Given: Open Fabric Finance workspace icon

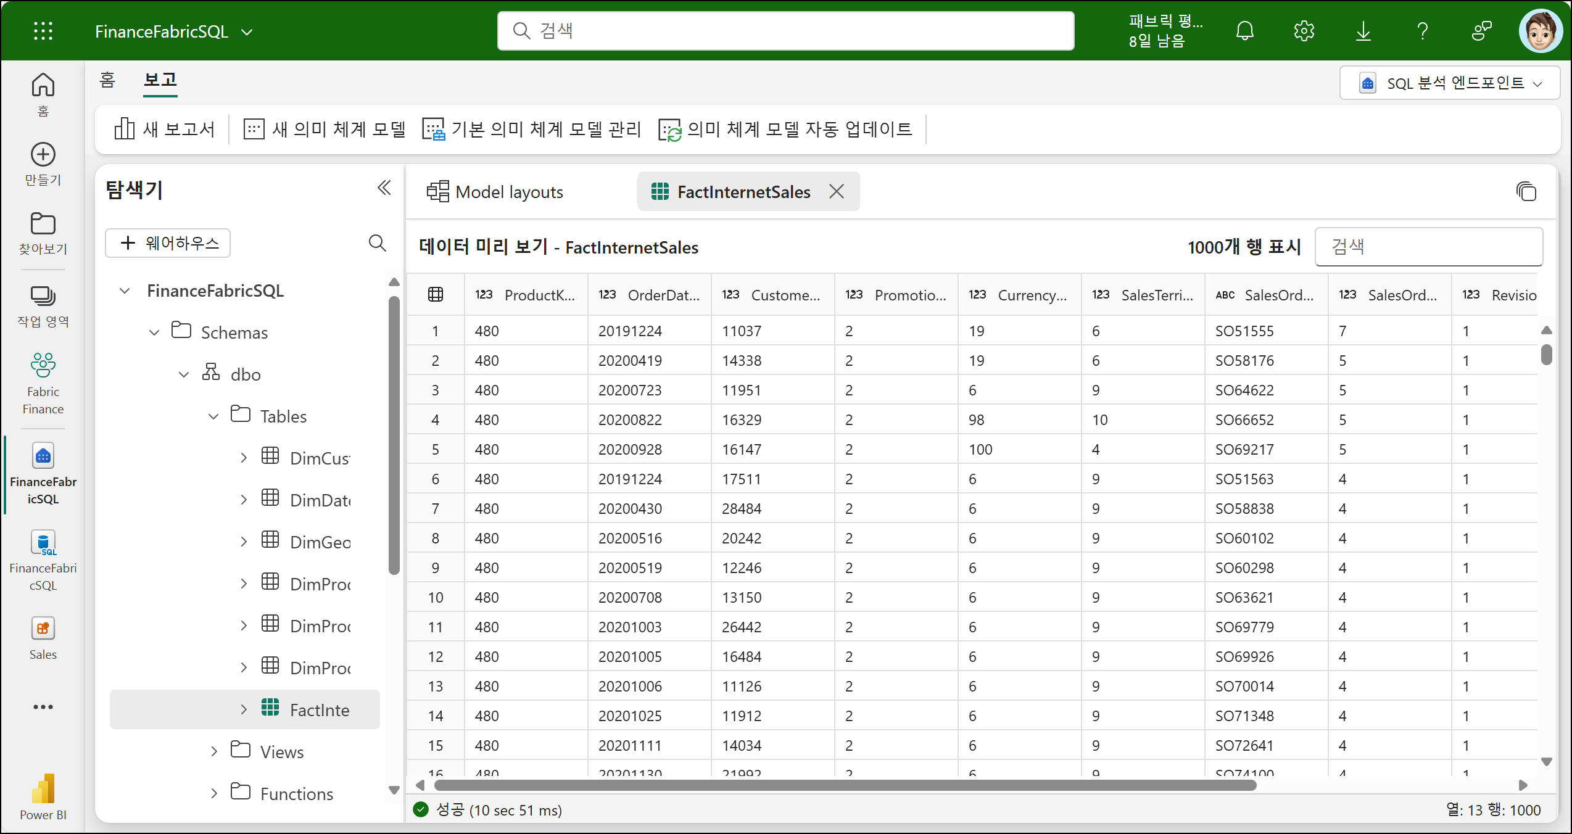Looking at the screenshot, I should coord(43,382).
